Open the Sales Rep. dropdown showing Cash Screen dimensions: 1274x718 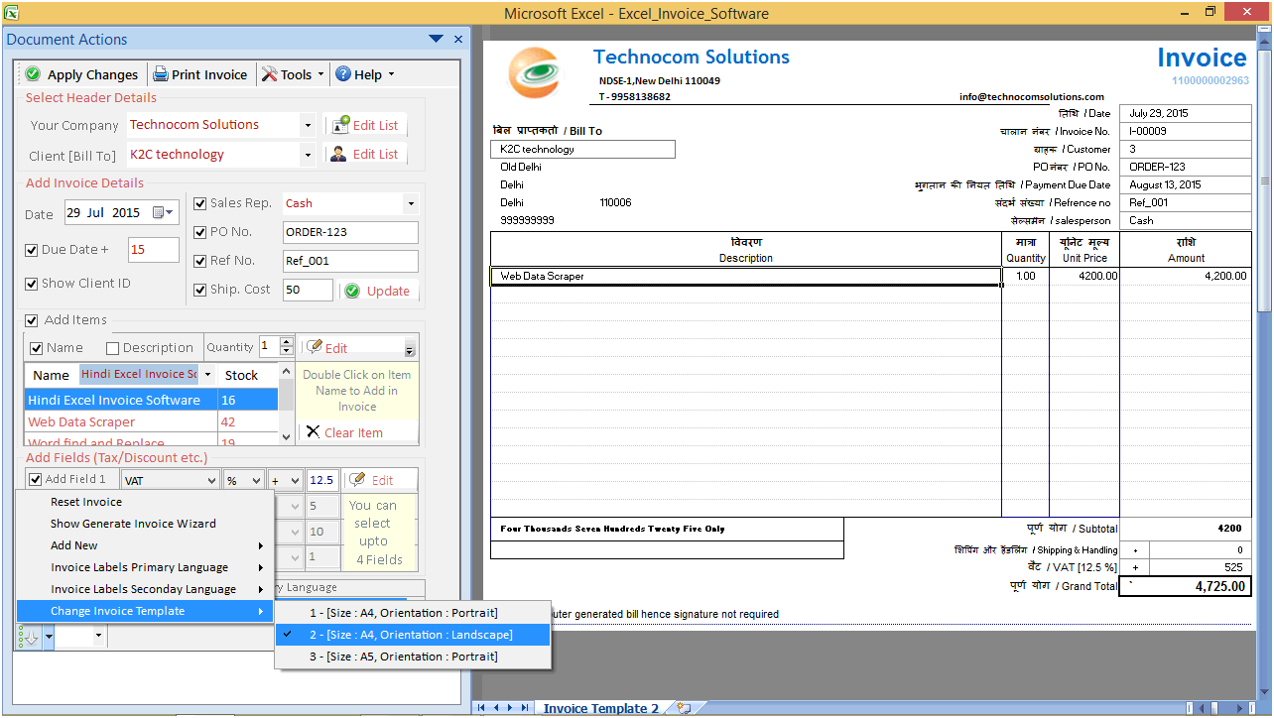[404, 204]
